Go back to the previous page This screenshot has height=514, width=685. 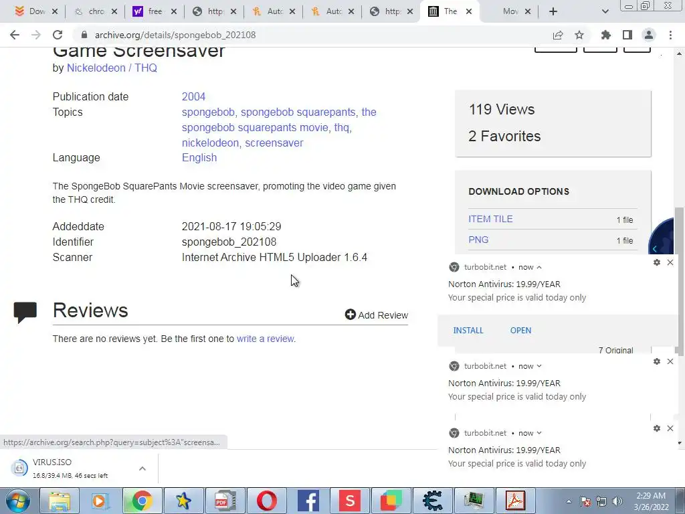(15, 35)
